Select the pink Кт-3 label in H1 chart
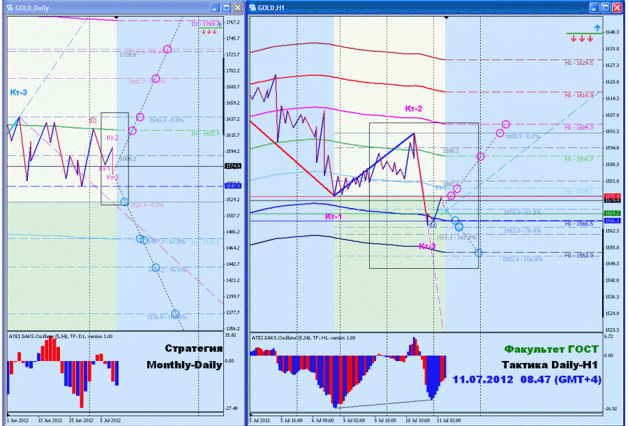 427,246
